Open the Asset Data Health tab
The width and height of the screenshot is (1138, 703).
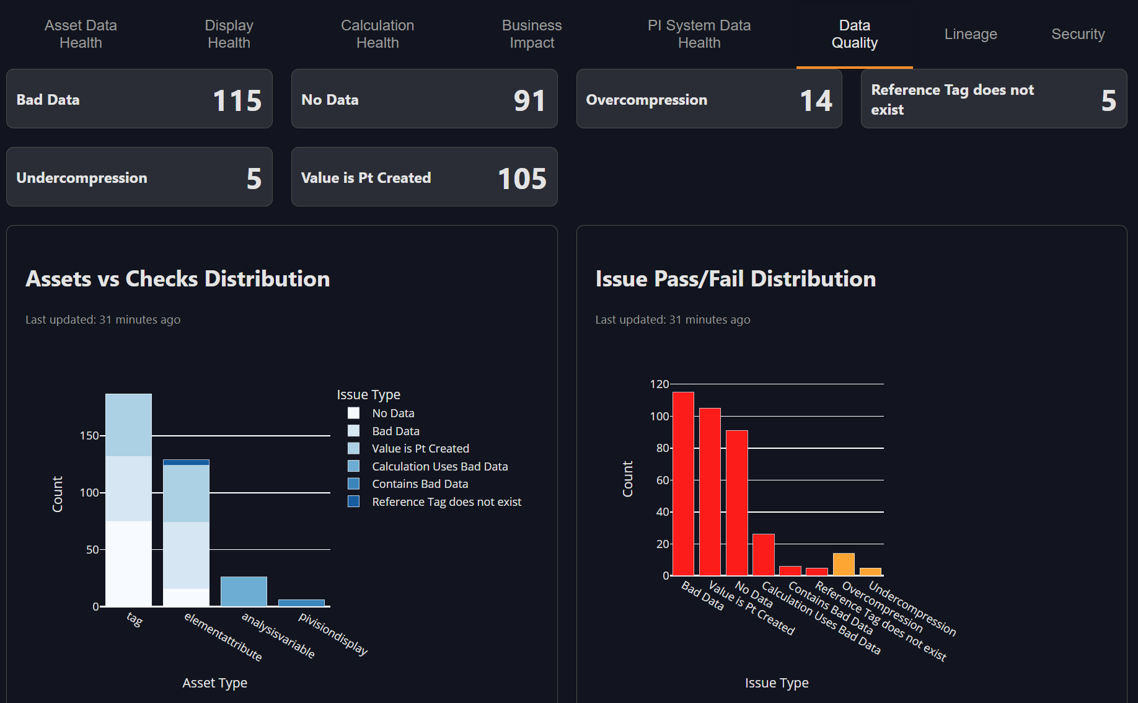pyautogui.click(x=81, y=34)
